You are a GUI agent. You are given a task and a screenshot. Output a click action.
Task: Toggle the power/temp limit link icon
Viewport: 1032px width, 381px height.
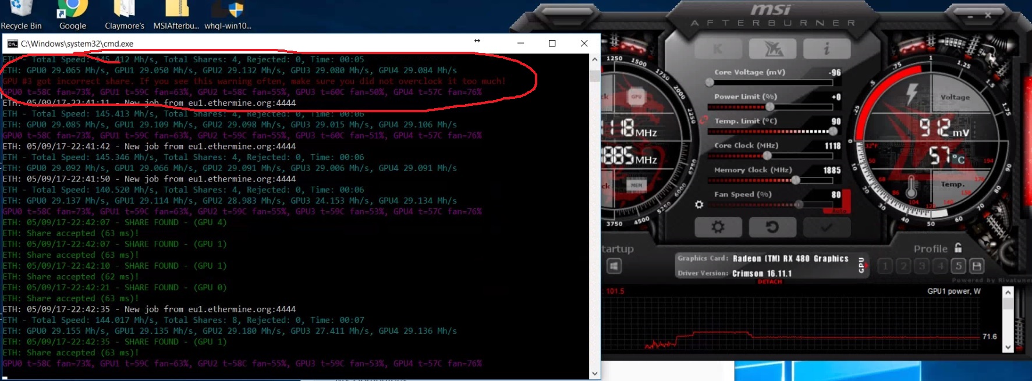[704, 120]
